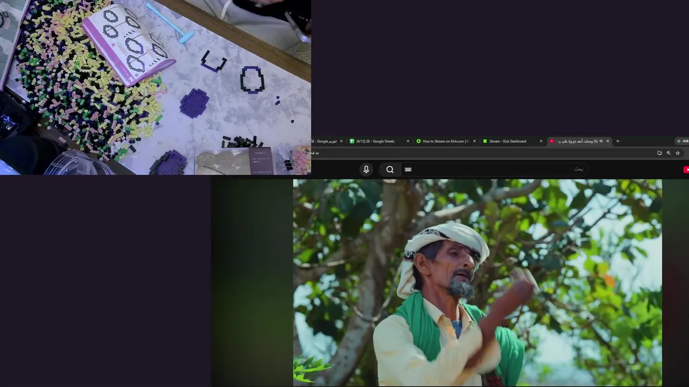Click the Ask Gemini button
The image size is (689, 387).
(683, 141)
